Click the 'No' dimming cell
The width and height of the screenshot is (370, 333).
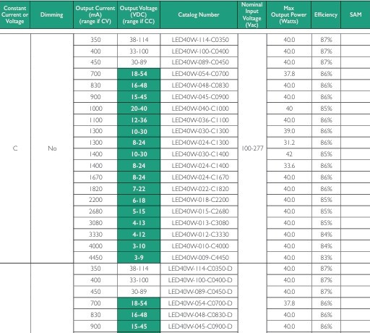click(x=52, y=148)
